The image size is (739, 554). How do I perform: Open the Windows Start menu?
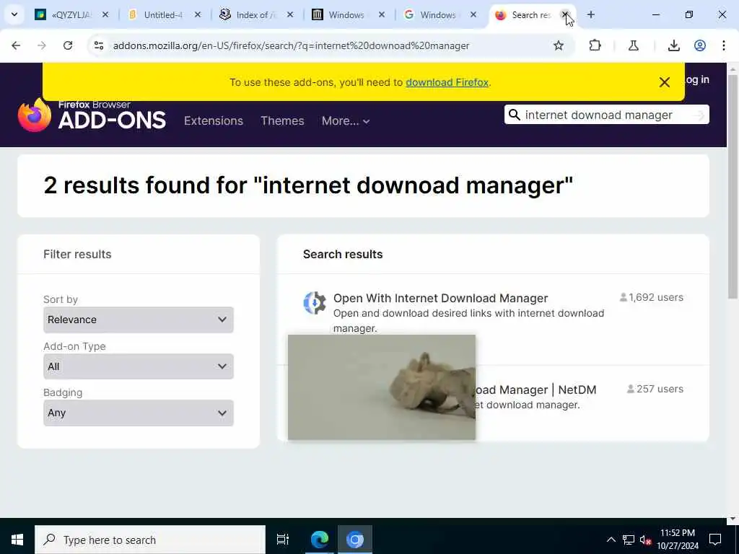point(17,540)
